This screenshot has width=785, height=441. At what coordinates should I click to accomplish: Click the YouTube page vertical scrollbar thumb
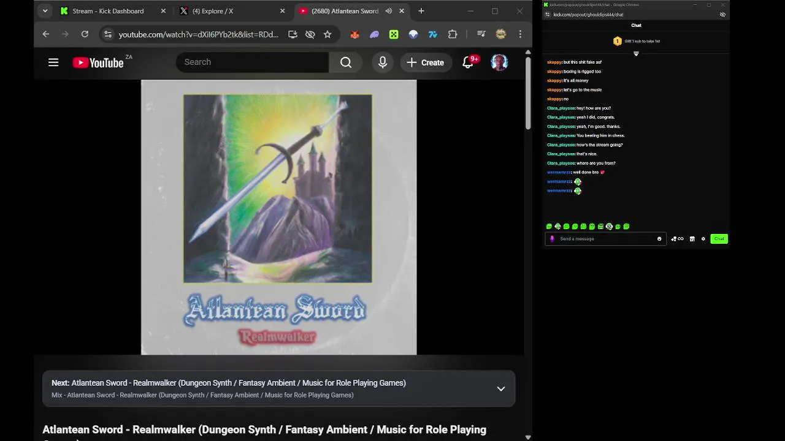[x=528, y=93]
